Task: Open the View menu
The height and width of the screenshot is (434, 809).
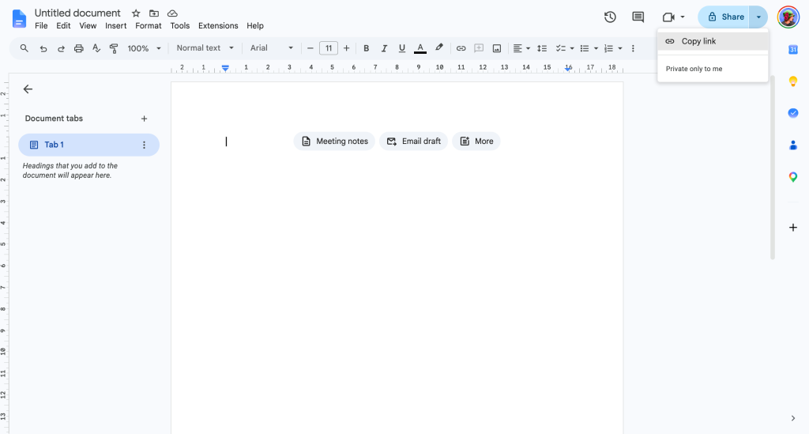Action: (88, 26)
